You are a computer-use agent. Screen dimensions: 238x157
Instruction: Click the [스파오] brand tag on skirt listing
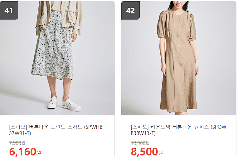coord(18,127)
